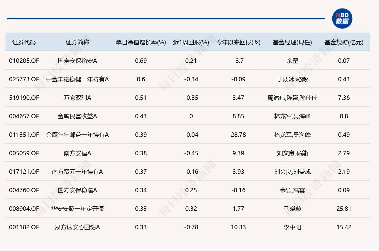
Task: Click the 近1周回报(%) column header
Action: coord(191,42)
